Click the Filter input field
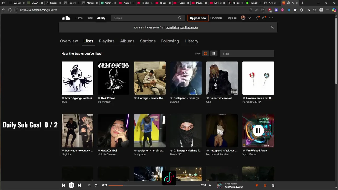This screenshot has height=190, width=338. coord(247,54)
